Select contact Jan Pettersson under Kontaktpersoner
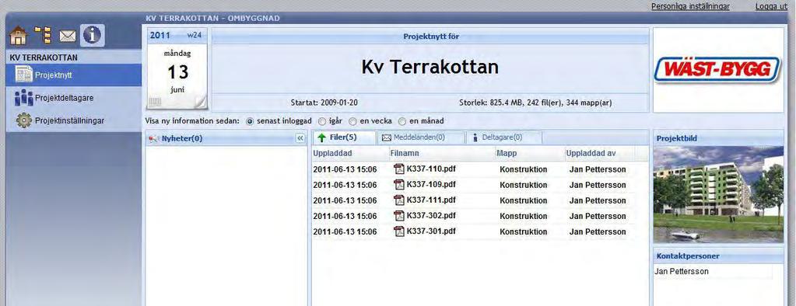Viewport: 796px width, 306px height. pos(682,272)
